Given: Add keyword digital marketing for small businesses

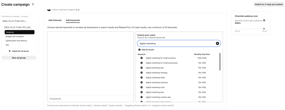Looking at the screenshot, I should coord(141,63).
